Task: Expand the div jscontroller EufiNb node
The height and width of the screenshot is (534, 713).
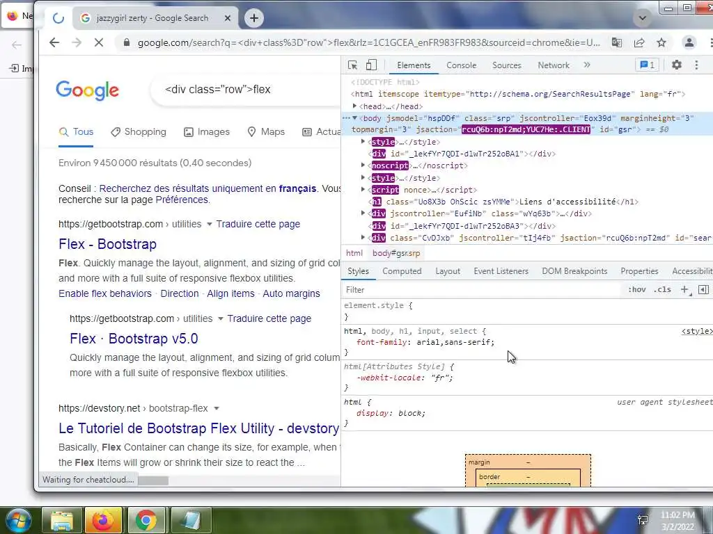Action: [x=363, y=213]
